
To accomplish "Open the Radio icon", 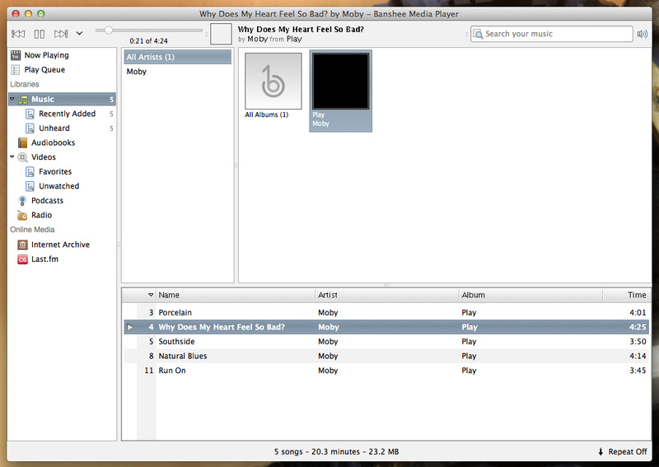I will (x=22, y=215).
